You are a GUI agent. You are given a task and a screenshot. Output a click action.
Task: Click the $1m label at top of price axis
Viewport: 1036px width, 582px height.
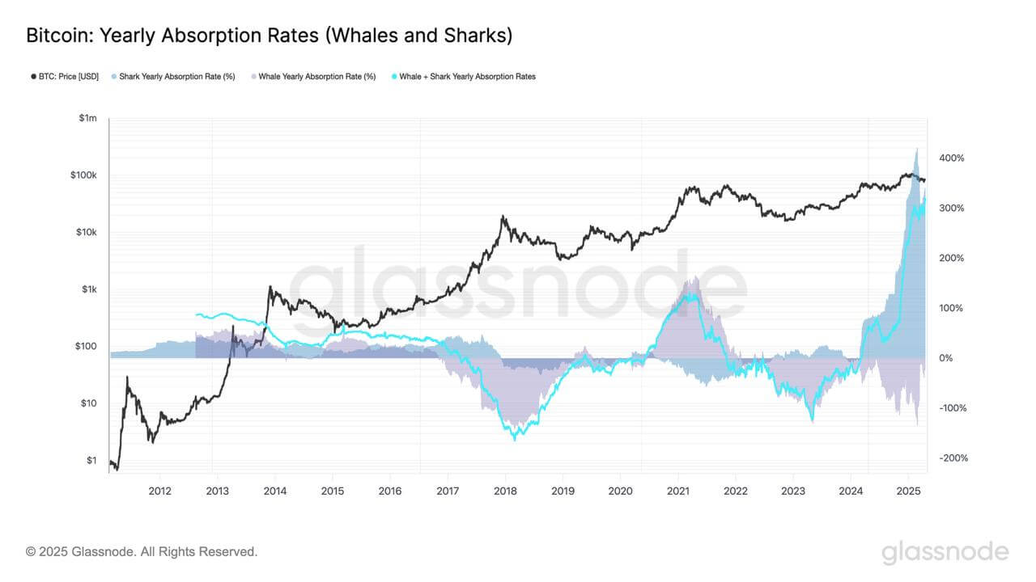tap(87, 119)
